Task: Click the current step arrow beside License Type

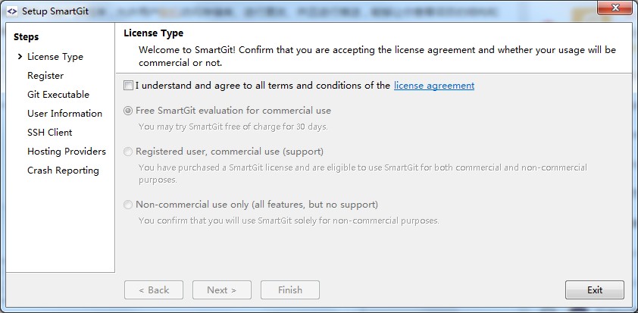Action: [20, 57]
